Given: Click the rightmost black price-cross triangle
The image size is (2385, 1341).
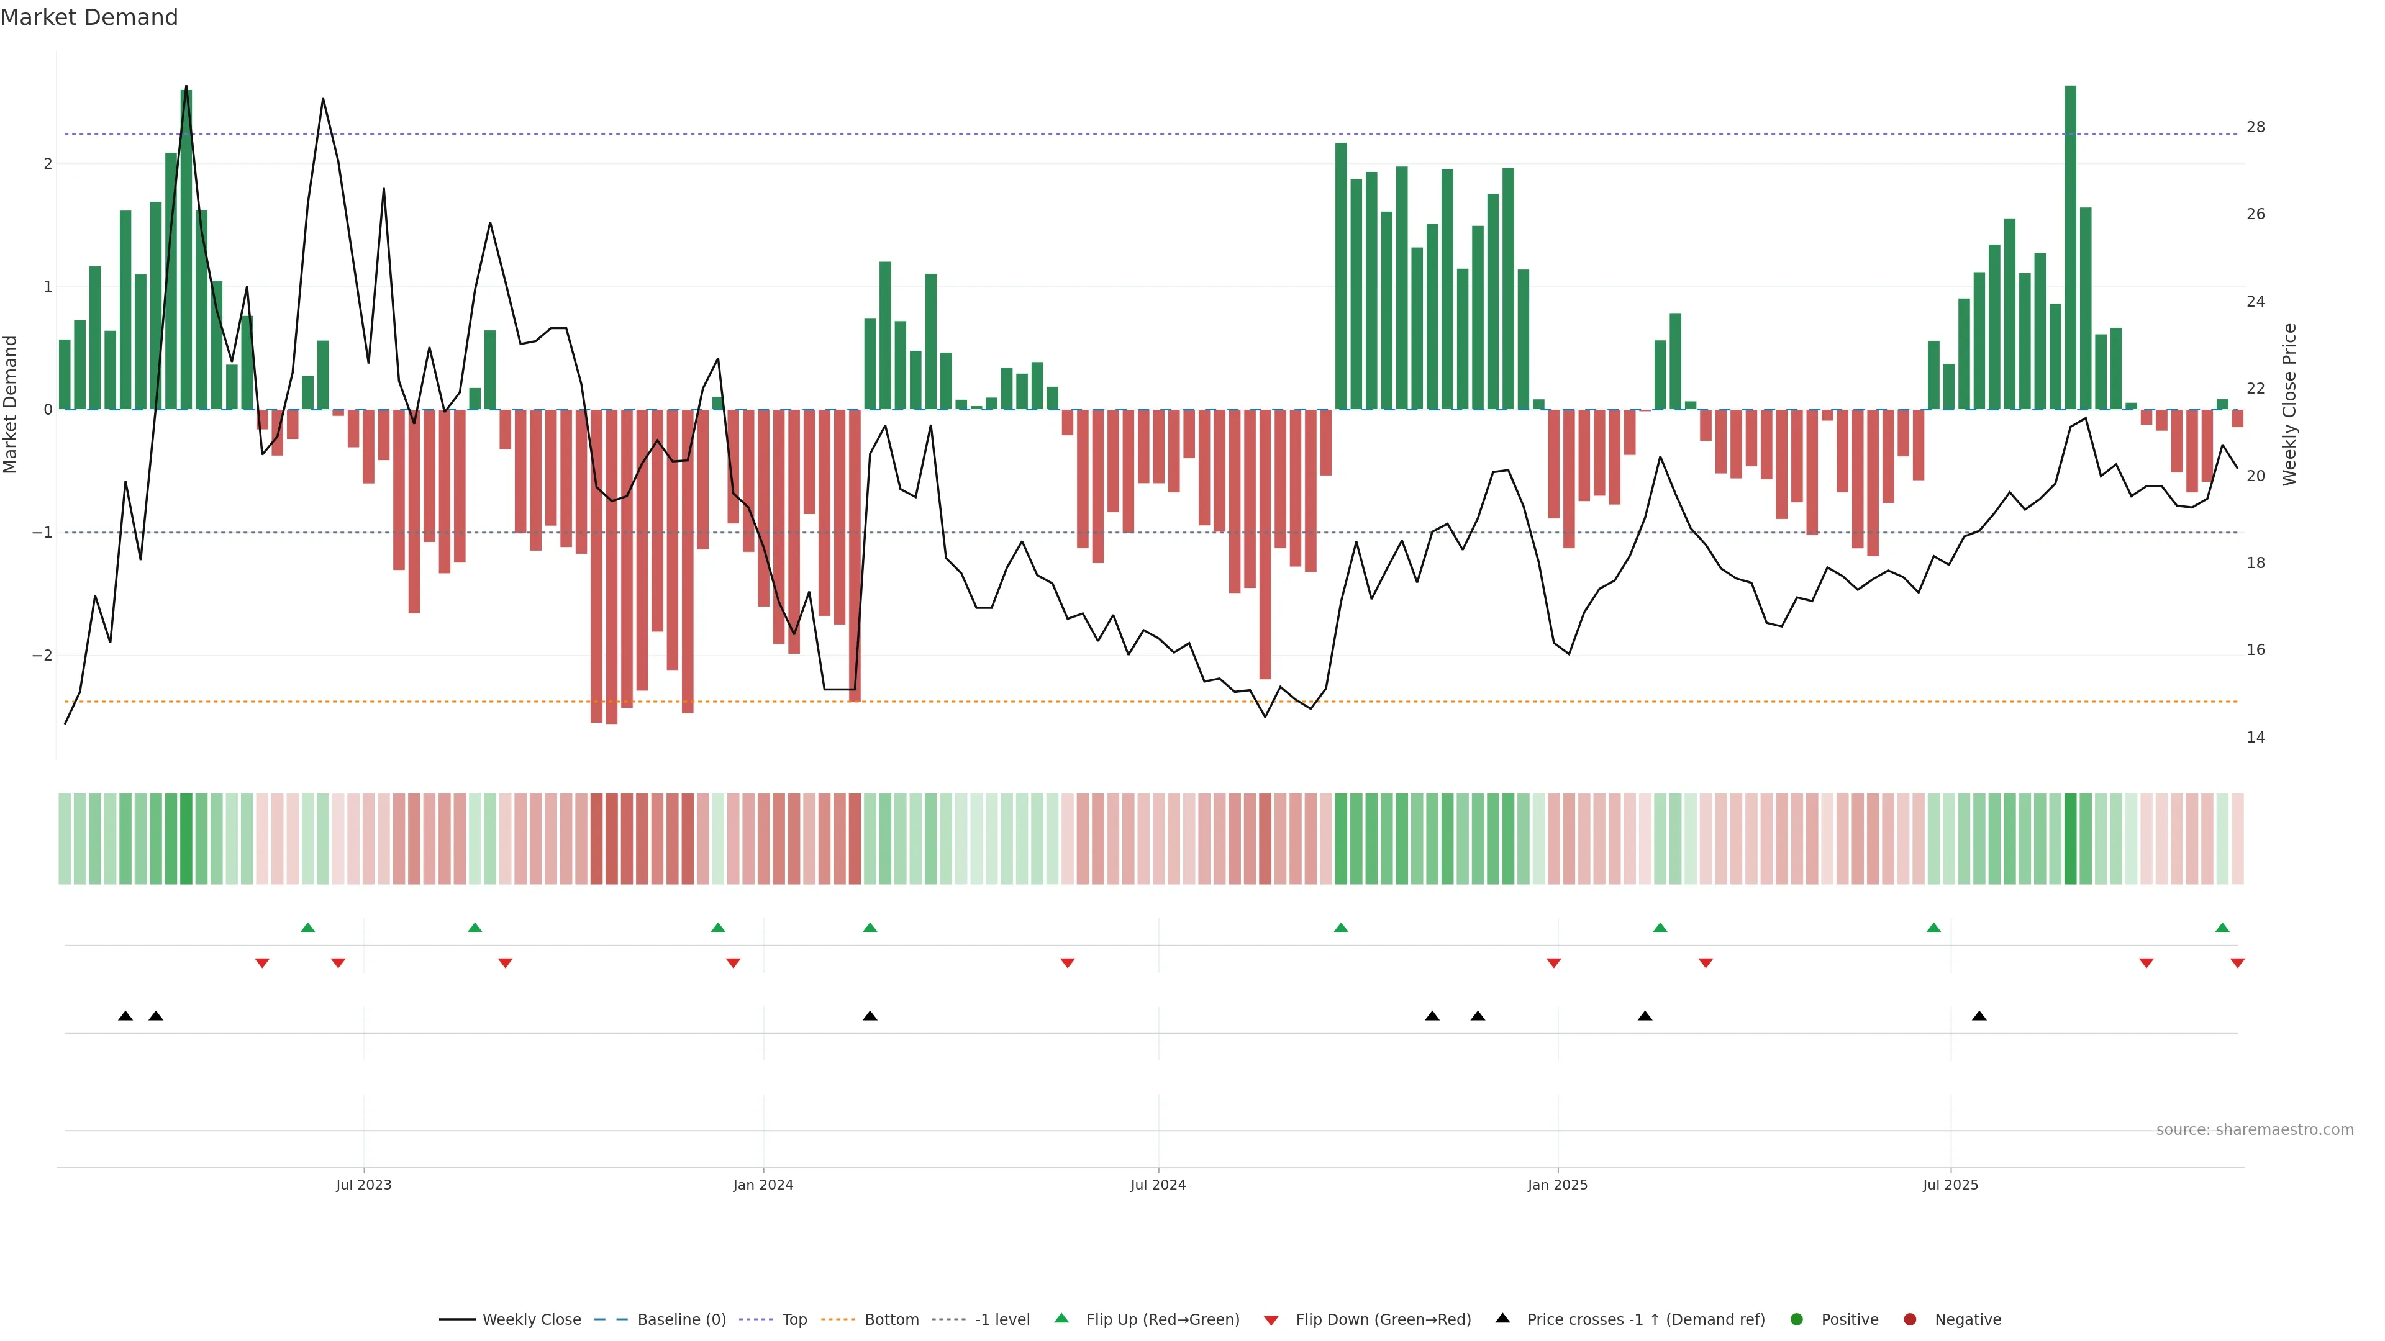Looking at the screenshot, I should 1979,1016.
